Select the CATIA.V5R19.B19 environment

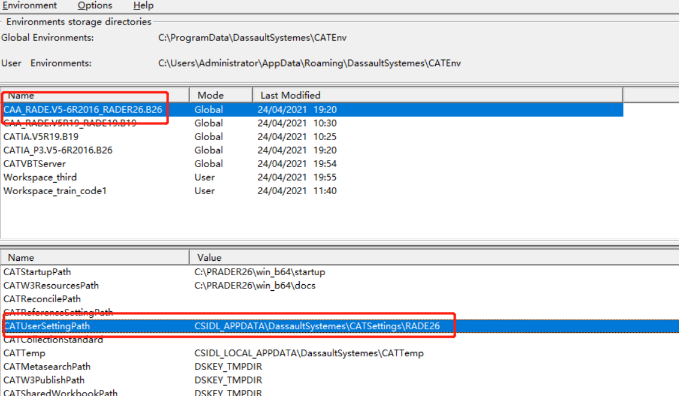point(48,136)
